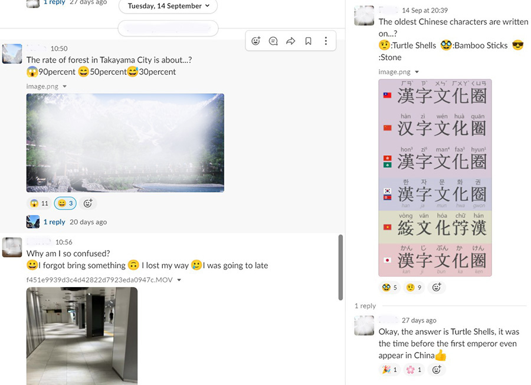Forward message using share arrow icon
This screenshot has height=385, width=531.
click(290, 41)
